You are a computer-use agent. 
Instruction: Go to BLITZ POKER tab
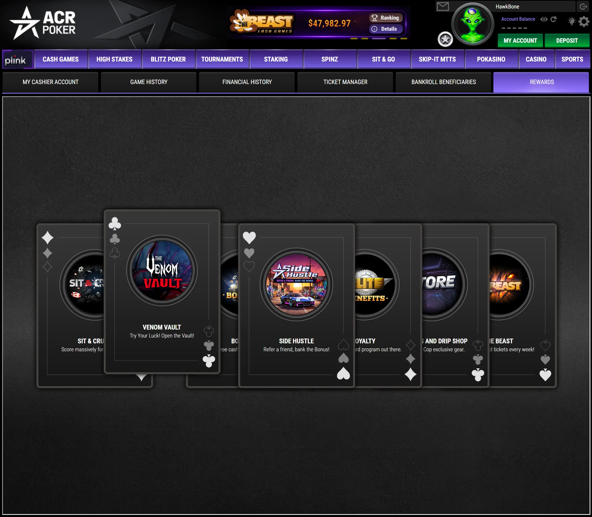(x=169, y=59)
